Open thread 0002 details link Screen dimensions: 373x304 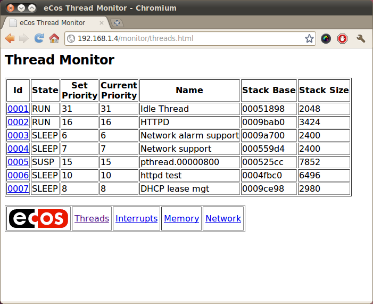pos(18,122)
